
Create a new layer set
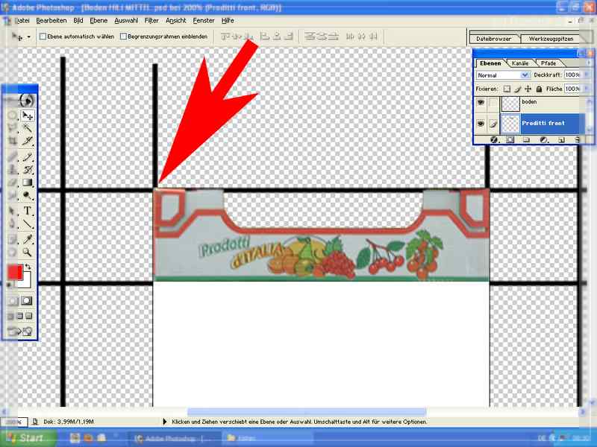(x=527, y=140)
